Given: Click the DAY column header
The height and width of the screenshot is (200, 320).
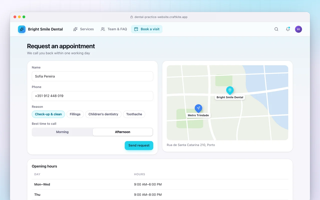Looking at the screenshot, I should point(37,174).
